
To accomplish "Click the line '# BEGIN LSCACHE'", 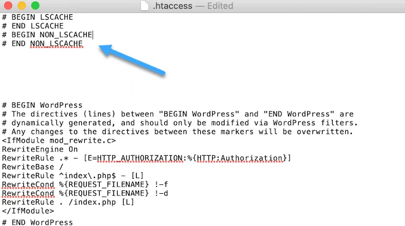I will [x=38, y=17].
